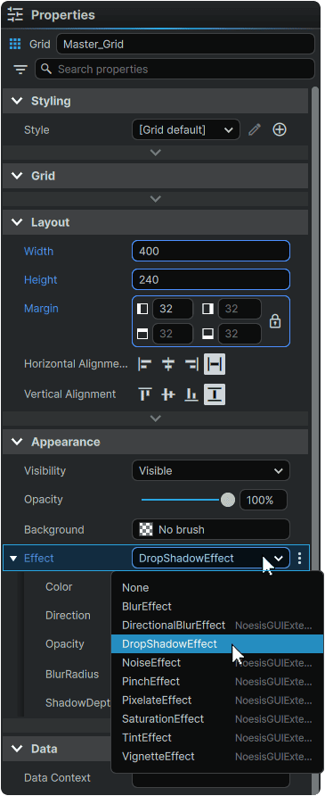Click the Grid element type icon
325x796 pixels.
pos(15,44)
